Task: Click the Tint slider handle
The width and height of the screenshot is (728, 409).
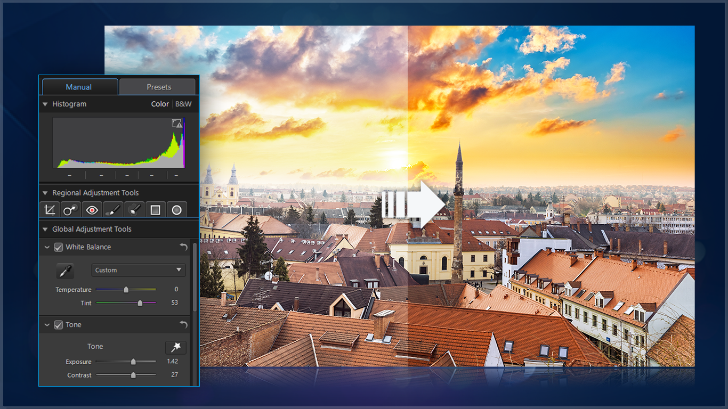Action: point(140,303)
